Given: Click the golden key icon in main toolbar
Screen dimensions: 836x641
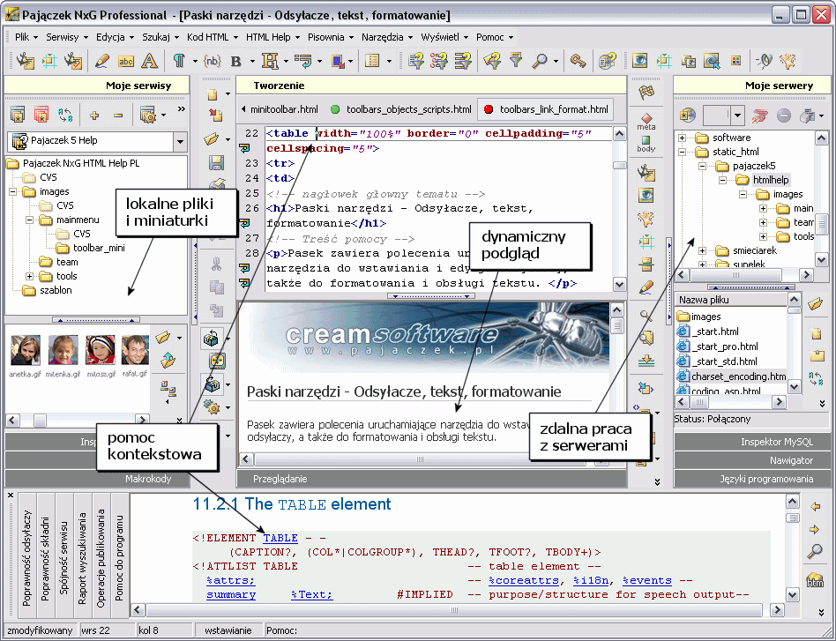Looking at the screenshot, I should coord(578,61).
